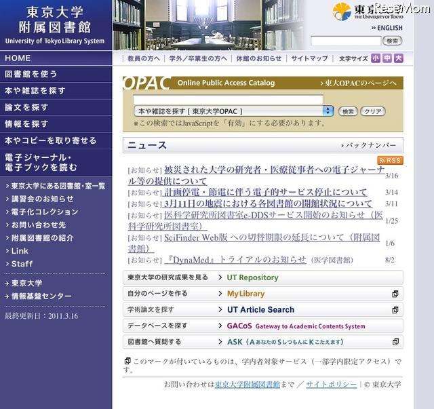Open news 計画停電・節電に伴う電子的サービス停止
434x409 pixels.
point(265,192)
